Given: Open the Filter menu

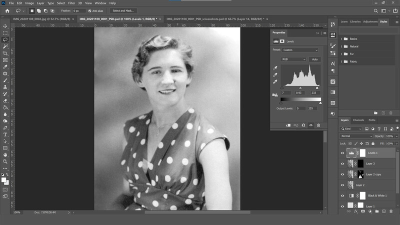Looking at the screenshot, I should [71, 3].
